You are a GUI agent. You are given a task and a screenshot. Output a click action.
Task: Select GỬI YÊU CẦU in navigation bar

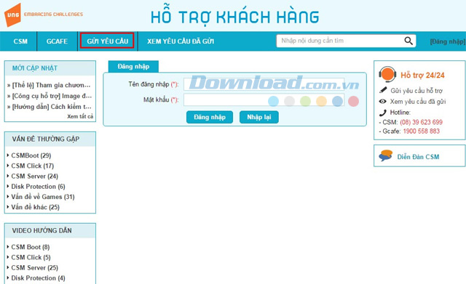(x=107, y=41)
